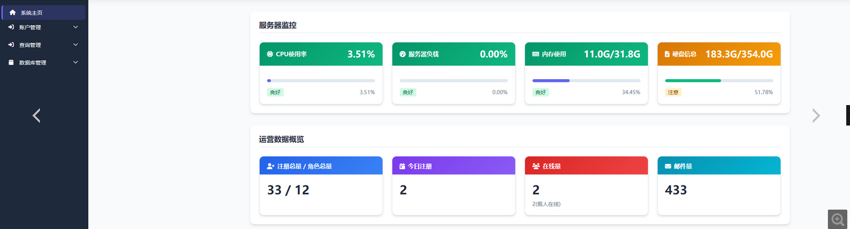This screenshot has width=850, height=229.
Task: Click the 数据库管理 clipboard icon
Action: [x=11, y=63]
